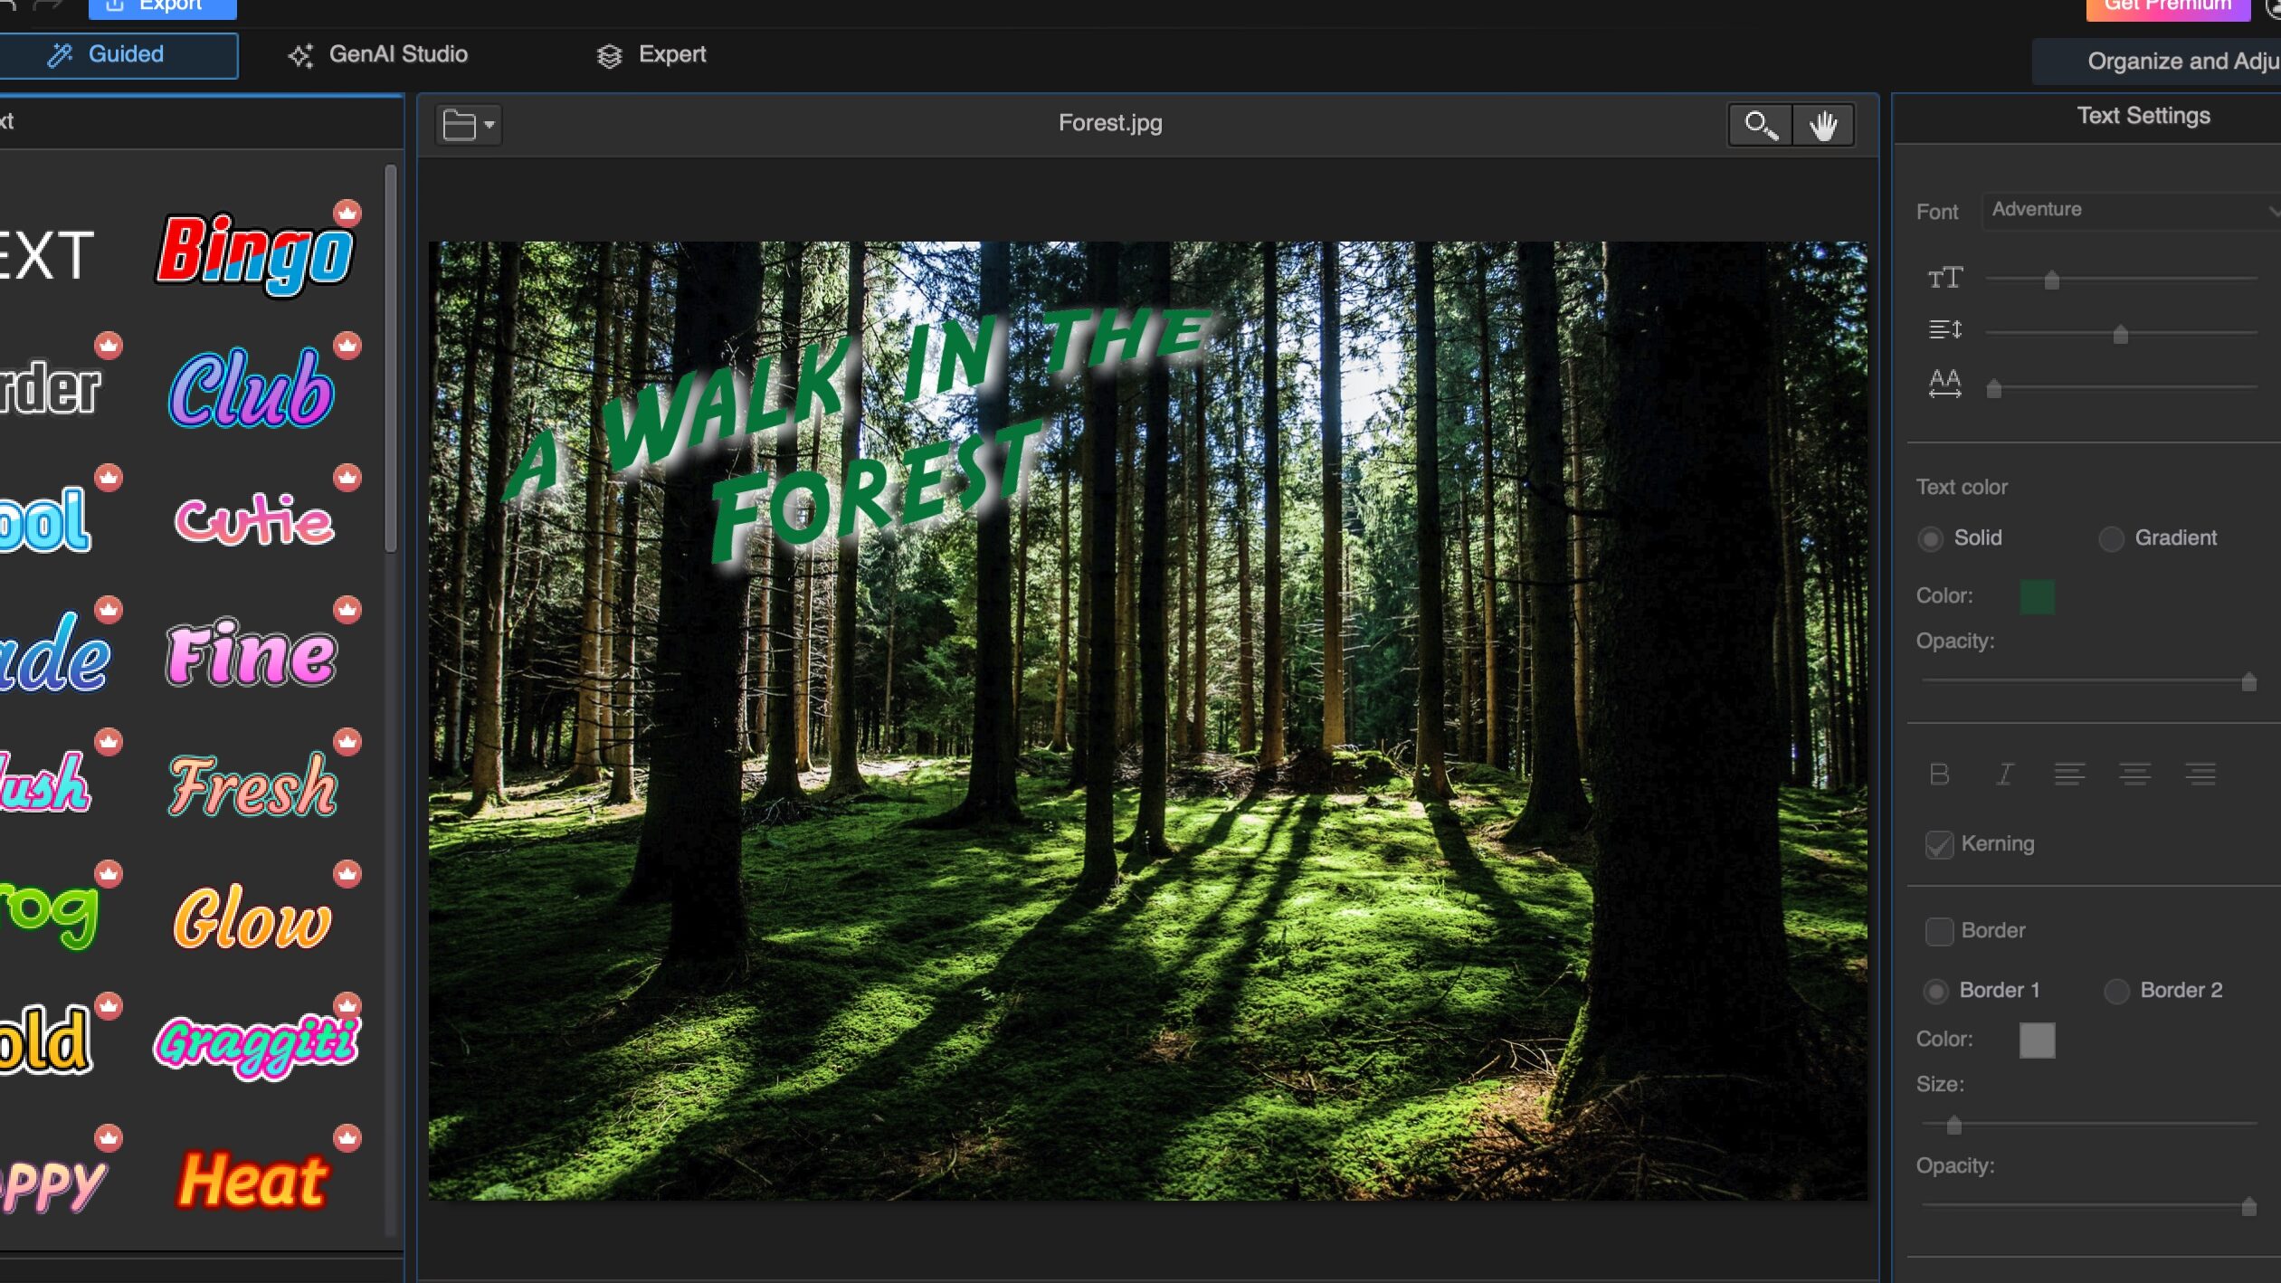Enable the Border checkbox
This screenshot has width=2281, height=1283.
click(x=1939, y=931)
